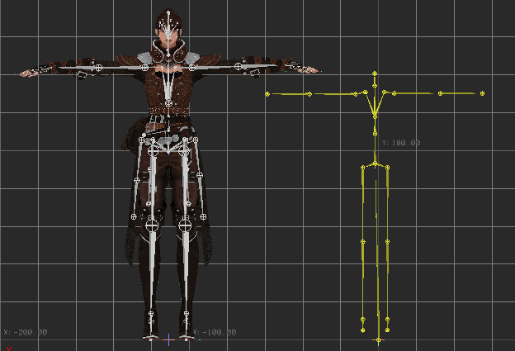The width and height of the screenshot is (515, 351).
Task: Click the red axis indicator in bottom-left corner
Action: coord(7,348)
